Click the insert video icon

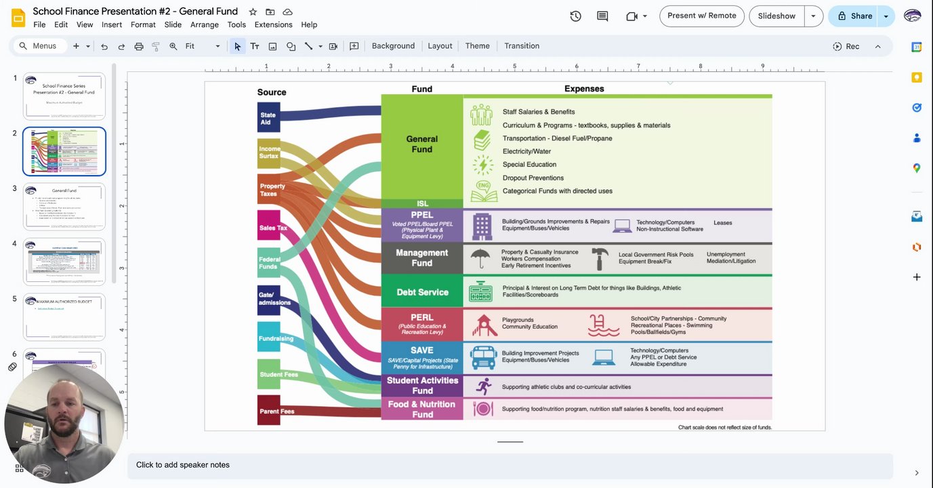pyautogui.click(x=333, y=46)
